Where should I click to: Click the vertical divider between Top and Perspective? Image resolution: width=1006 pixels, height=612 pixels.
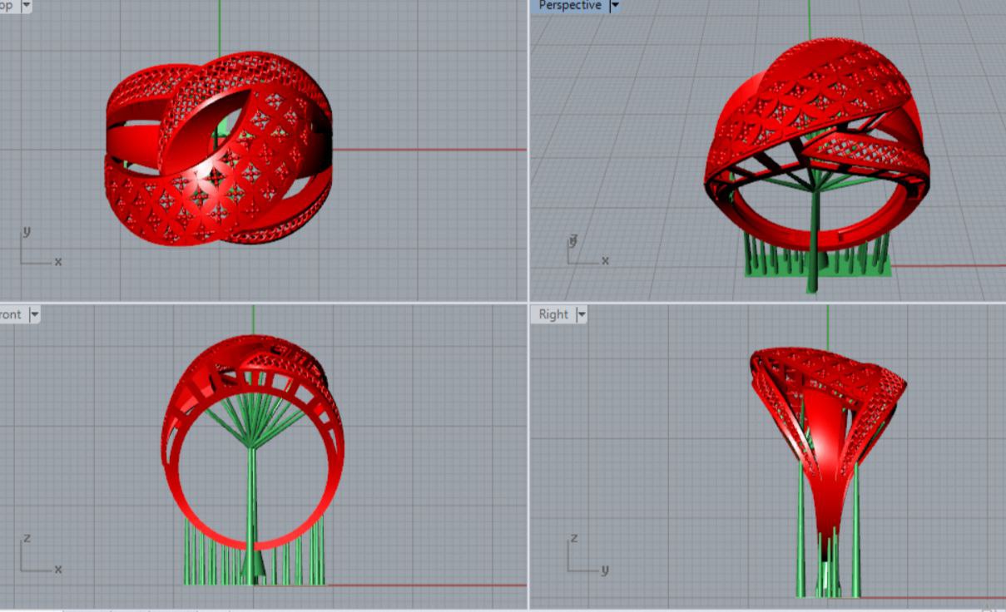[x=528, y=150]
